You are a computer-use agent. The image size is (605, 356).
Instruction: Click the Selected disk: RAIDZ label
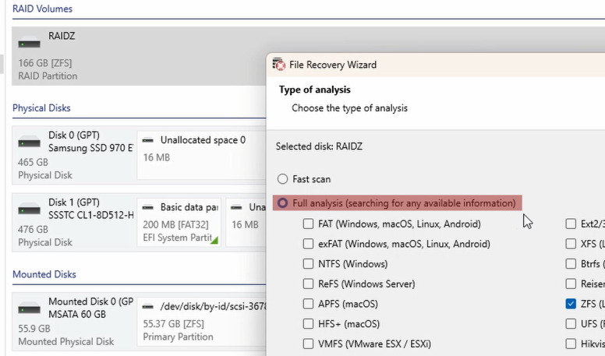[x=319, y=146]
